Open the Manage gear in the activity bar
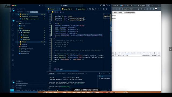Viewport: 172px width, 97px height. click(13, 86)
